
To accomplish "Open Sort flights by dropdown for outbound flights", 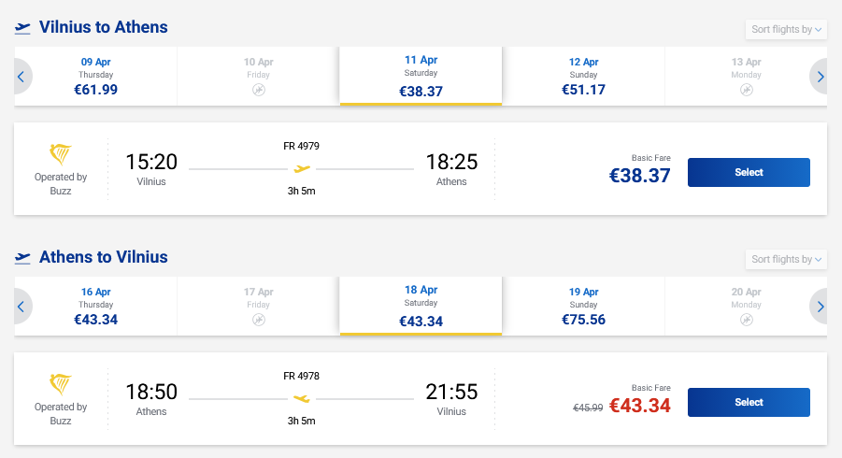I will [787, 30].
